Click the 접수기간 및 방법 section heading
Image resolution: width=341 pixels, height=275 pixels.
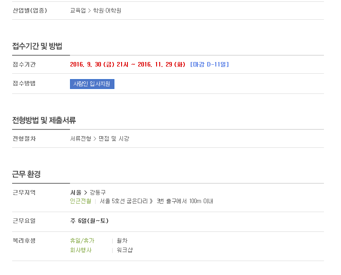point(37,46)
